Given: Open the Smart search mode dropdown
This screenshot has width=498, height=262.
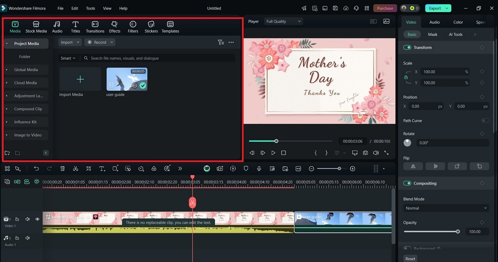Looking at the screenshot, I should [68, 58].
